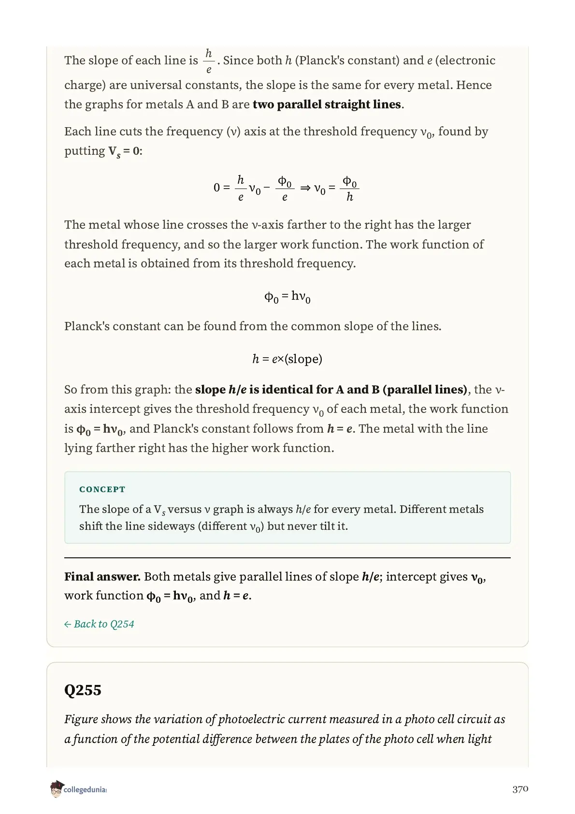Click the collegedunia brand text
This screenshot has height=814, width=575.
click(85, 790)
